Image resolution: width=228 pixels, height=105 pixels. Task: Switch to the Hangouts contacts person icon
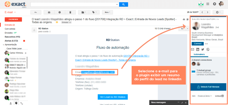coord(11,103)
